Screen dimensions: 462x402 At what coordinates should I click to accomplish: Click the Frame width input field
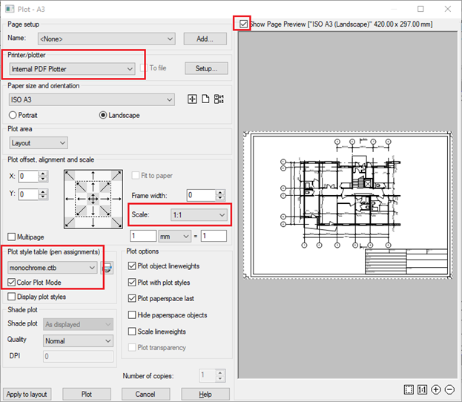pyautogui.click(x=201, y=195)
